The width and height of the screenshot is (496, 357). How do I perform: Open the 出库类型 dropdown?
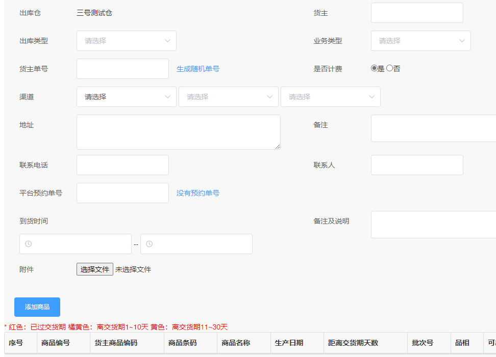[126, 41]
